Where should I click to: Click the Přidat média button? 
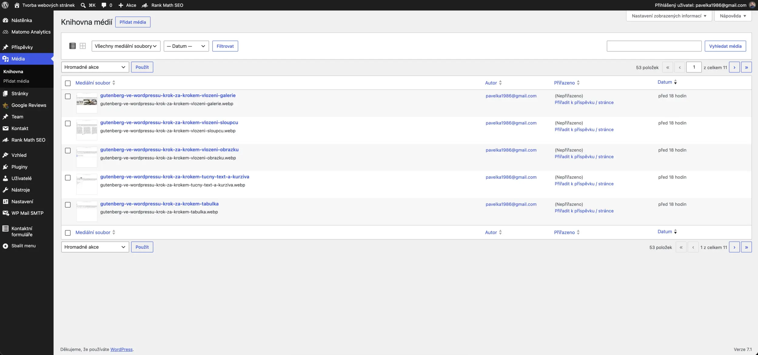click(133, 22)
